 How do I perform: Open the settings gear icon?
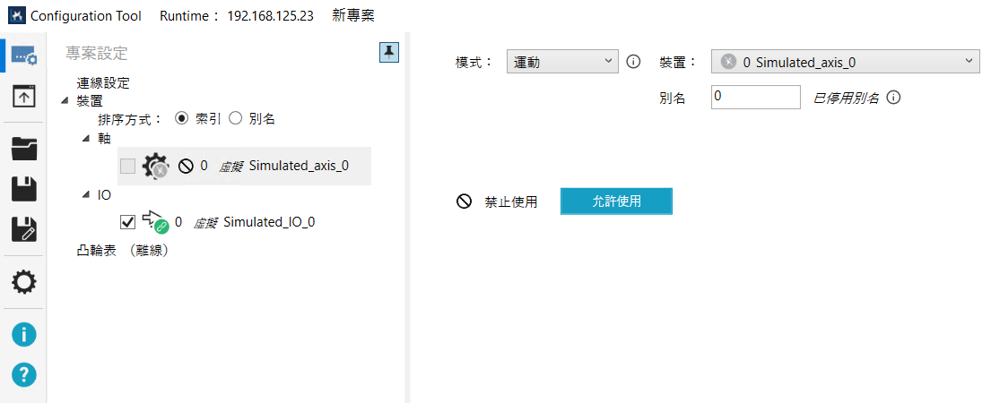[23, 283]
